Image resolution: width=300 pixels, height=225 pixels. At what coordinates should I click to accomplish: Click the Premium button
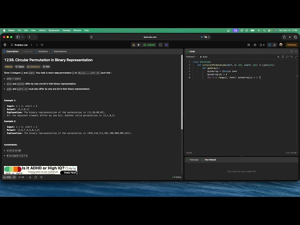coord(292,45)
